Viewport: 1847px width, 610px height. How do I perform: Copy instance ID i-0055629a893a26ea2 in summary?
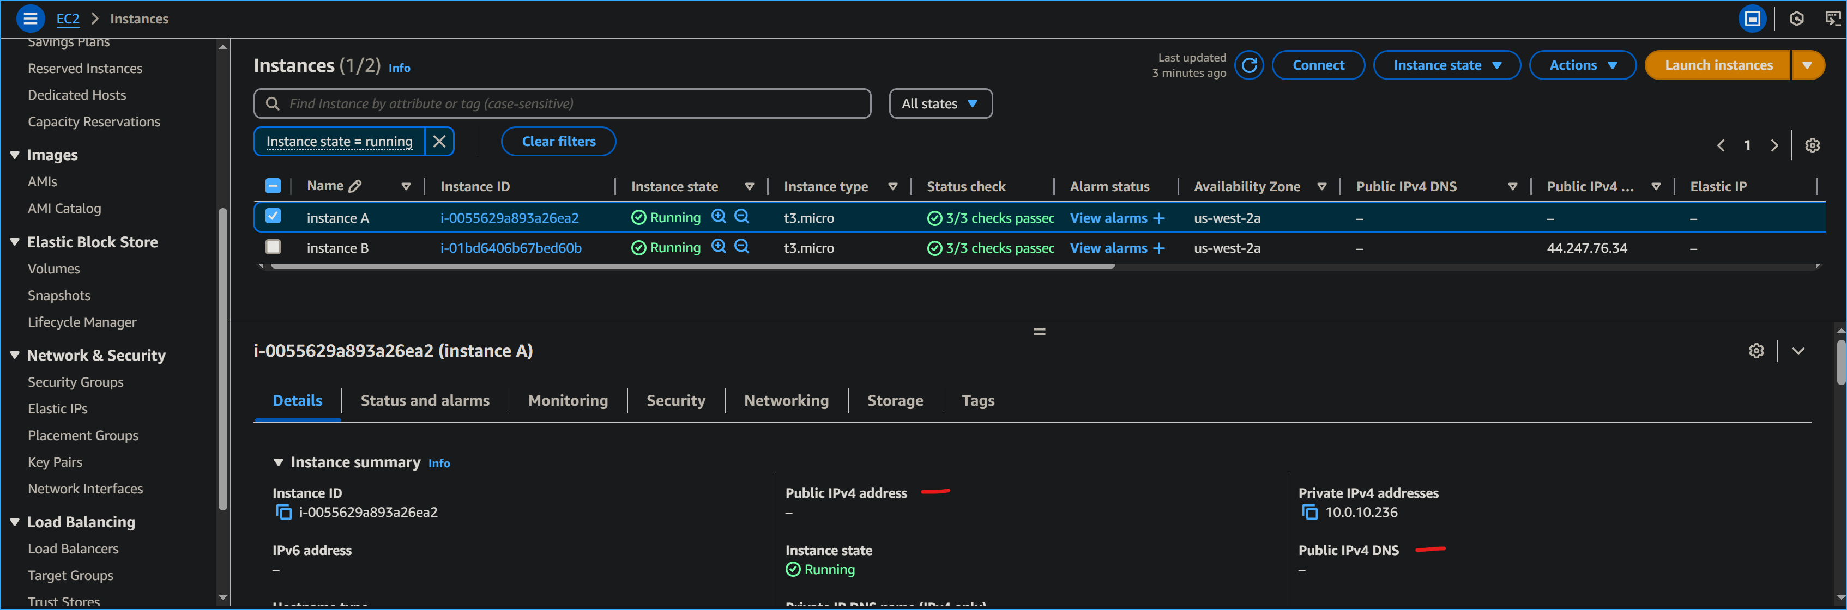284,512
